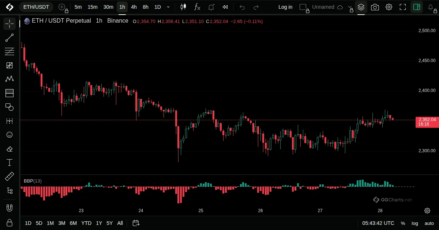The width and height of the screenshot is (439, 230).
Task: Set range to 5Y
Action: pos(109,223)
